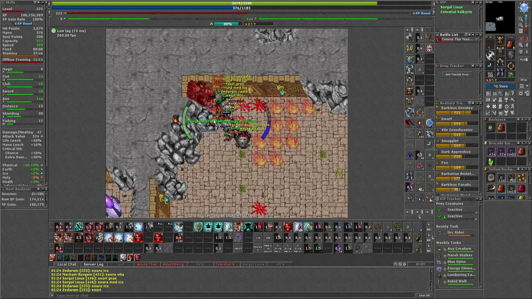Click the Chat Off button
The image size is (532, 299).
pos(424,296)
